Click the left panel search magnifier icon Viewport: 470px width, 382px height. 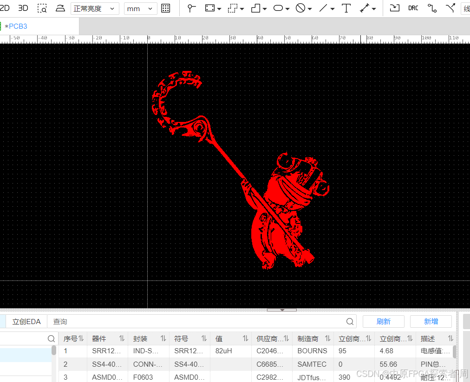coord(51,338)
